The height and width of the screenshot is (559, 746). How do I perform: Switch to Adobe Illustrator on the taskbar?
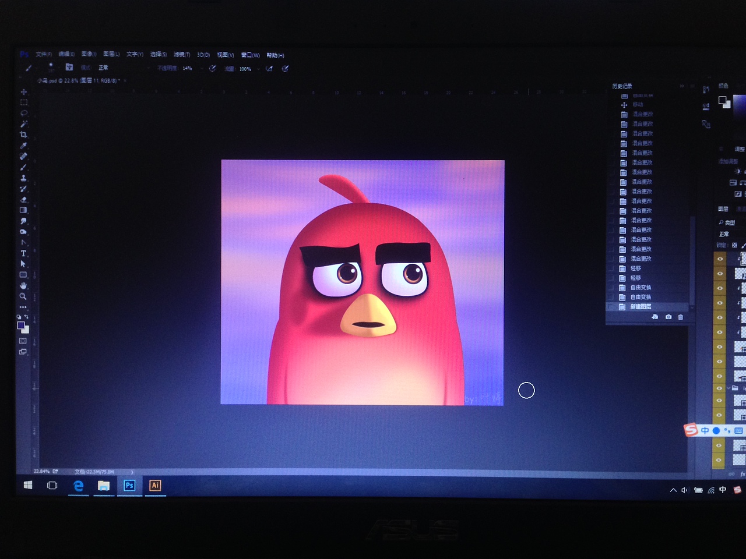point(155,485)
